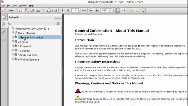This screenshot has width=188, height=106.
Task: Click the yellow CAUTION triangle icon
Action: tap(78, 98)
